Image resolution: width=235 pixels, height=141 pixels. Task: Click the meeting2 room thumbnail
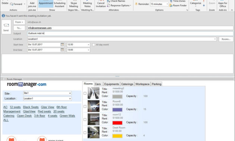94,93
